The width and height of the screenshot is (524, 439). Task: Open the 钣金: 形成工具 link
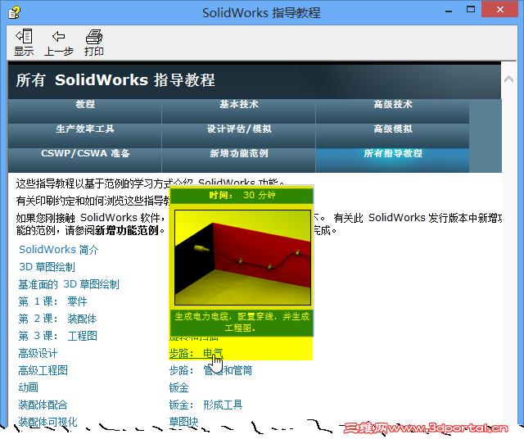pyautogui.click(x=206, y=405)
